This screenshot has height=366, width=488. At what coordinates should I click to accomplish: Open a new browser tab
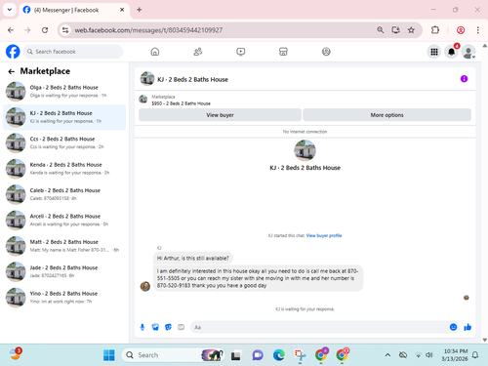pos(140,10)
